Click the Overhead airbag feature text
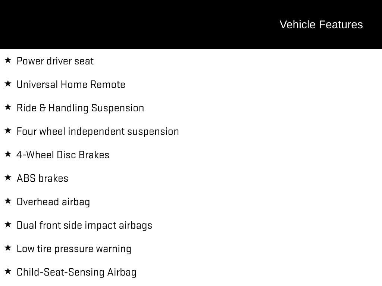Image resolution: width=382 pixels, height=286 pixels. [x=53, y=202]
